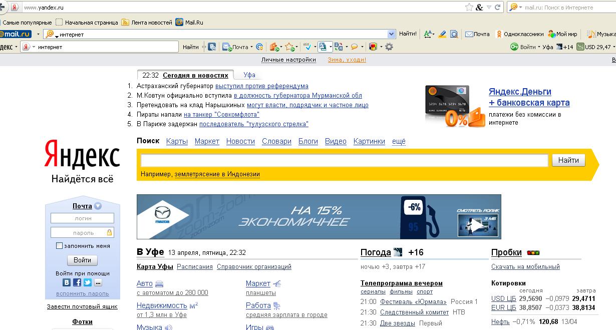Expand the Почта login panel arrow
This screenshot has width=616, height=330.
click(98, 206)
